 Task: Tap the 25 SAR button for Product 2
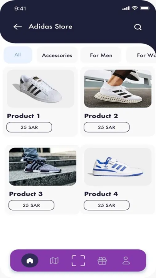point(106,127)
